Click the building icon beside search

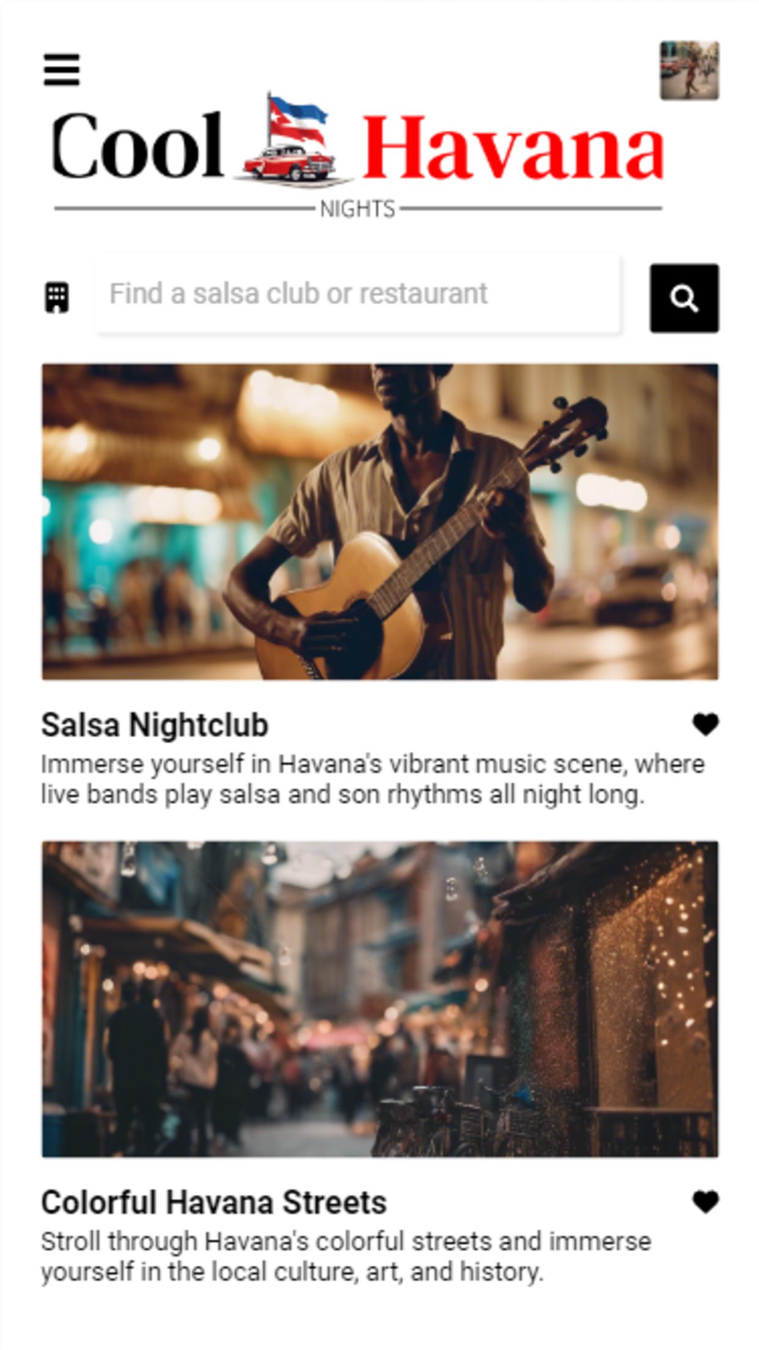57,298
